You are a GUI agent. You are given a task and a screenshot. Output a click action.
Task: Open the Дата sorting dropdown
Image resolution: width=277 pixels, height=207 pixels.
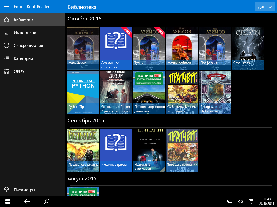coord(265,6)
